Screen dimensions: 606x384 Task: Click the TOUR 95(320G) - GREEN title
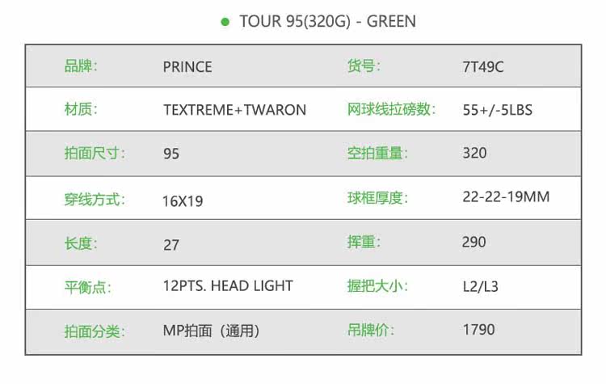point(327,21)
